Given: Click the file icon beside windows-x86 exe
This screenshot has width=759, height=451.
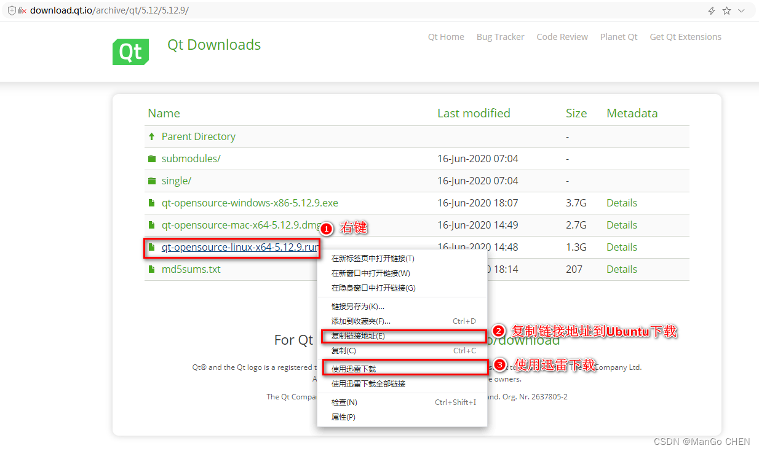Looking at the screenshot, I should pos(151,203).
